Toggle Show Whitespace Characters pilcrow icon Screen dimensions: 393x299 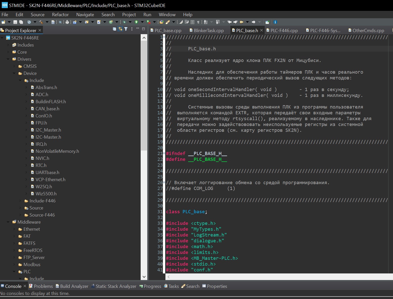point(198,22)
